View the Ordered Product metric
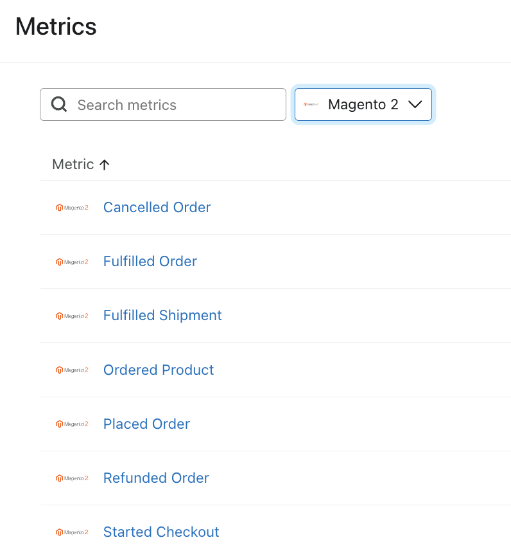Viewport: 511px width, 558px height. coord(158,370)
